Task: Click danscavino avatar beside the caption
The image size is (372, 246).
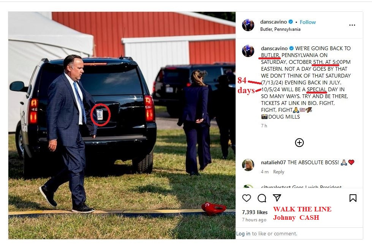Action: 248,51
